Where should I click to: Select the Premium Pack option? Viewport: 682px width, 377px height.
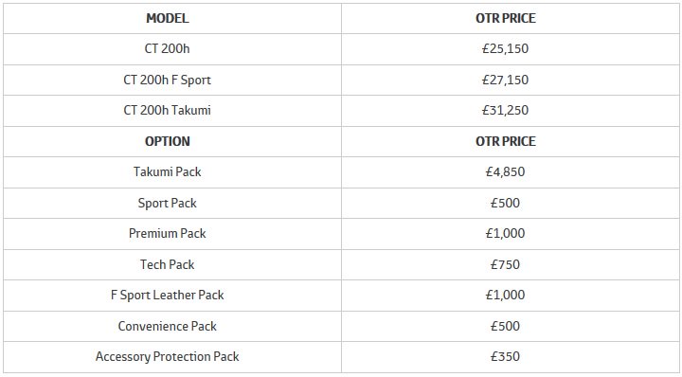point(167,234)
